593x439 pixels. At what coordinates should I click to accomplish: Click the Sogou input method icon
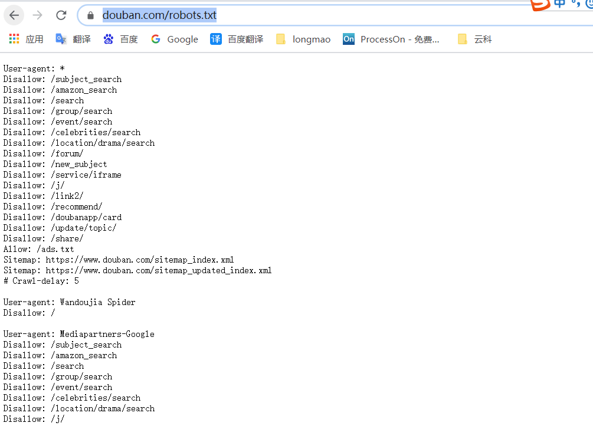pos(540,5)
